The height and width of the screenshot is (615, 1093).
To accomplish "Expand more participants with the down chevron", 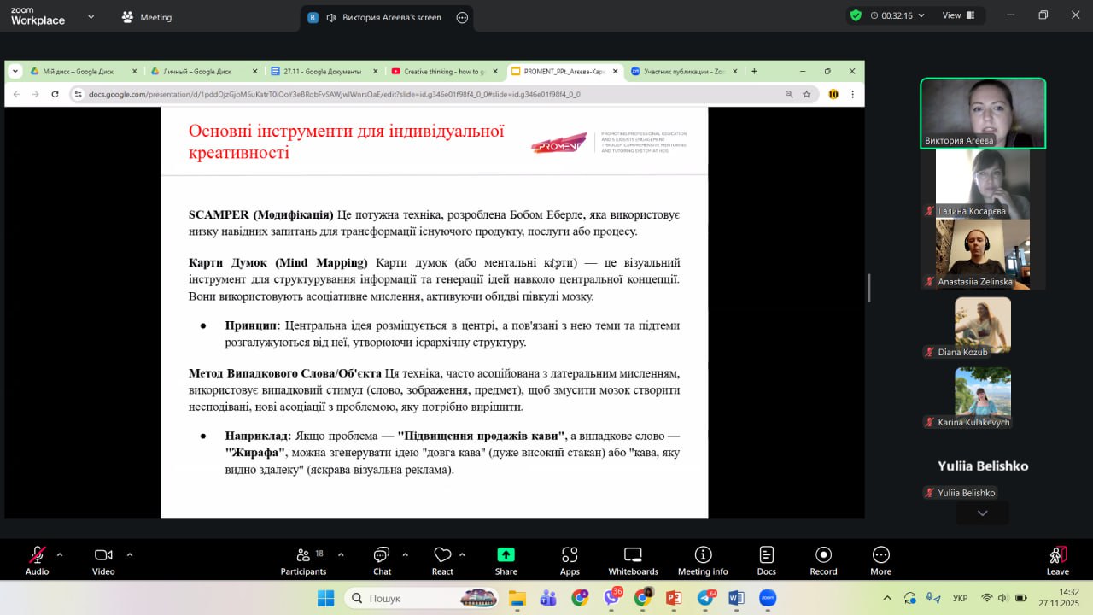I will (x=982, y=513).
